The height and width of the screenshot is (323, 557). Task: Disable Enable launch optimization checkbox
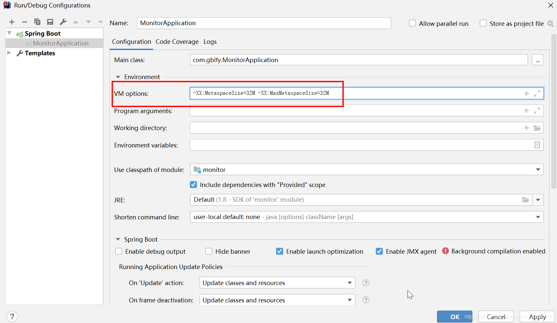(280, 251)
